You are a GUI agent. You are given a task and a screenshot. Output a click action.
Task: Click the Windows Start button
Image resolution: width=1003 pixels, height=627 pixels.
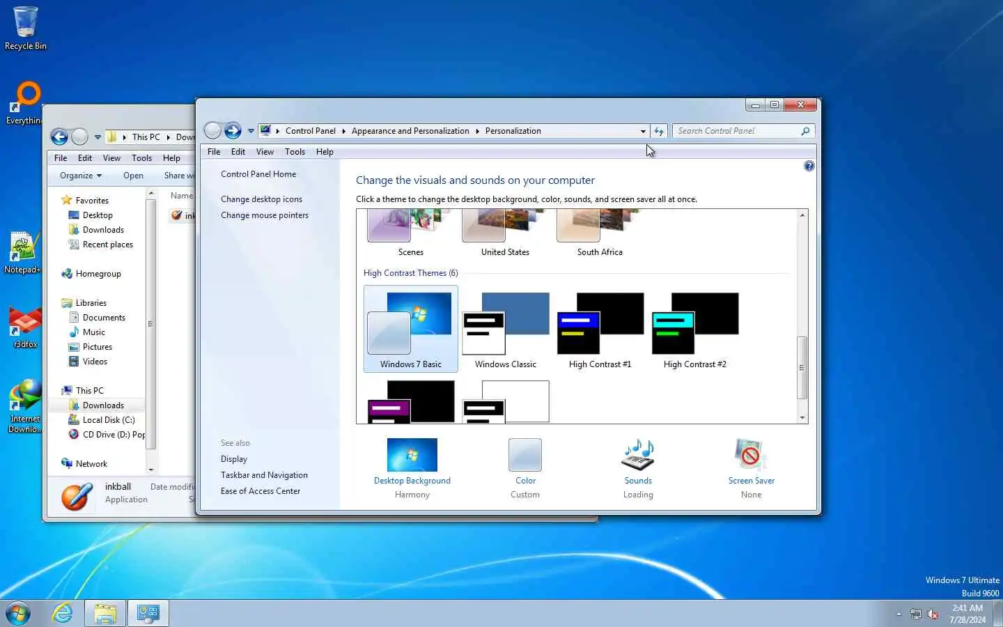point(18,614)
